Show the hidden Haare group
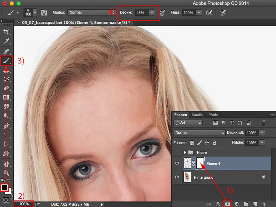276x207 pixels. (x=177, y=152)
